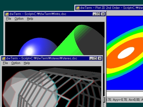The image size is (143, 107).
Task: Click dwTerm app icon in intro.dsc title bar
Action: [7, 14]
